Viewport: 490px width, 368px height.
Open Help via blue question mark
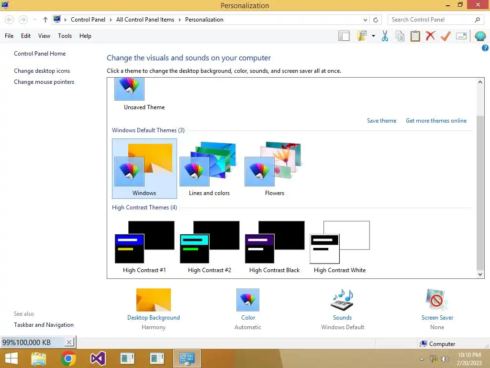tap(485, 48)
